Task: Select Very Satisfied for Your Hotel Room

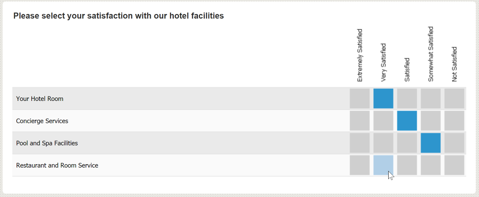Action: click(x=383, y=98)
